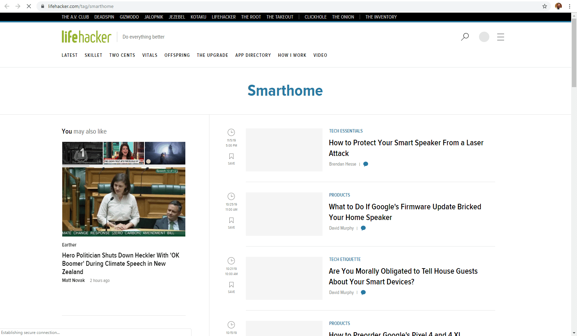Click the browser back arrow
Screen dimensions: 577x336
click(7, 6)
